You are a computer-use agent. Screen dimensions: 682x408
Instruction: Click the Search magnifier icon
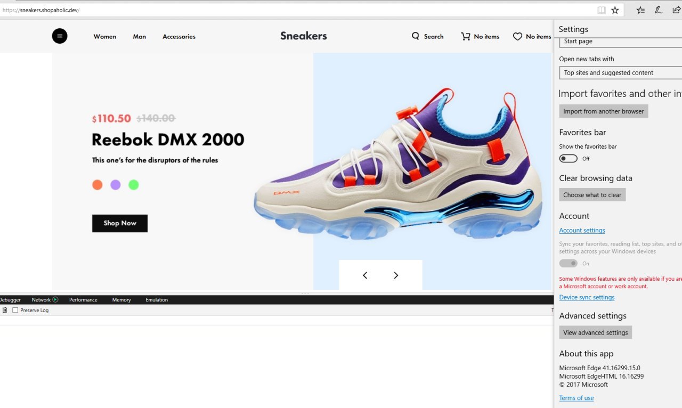click(x=416, y=36)
